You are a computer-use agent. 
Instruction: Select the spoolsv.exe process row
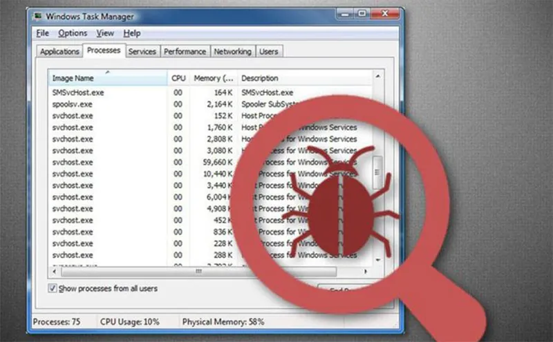point(210,104)
